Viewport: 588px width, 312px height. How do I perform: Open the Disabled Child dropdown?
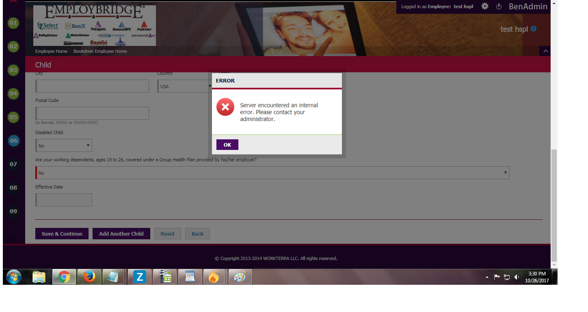coord(64,145)
